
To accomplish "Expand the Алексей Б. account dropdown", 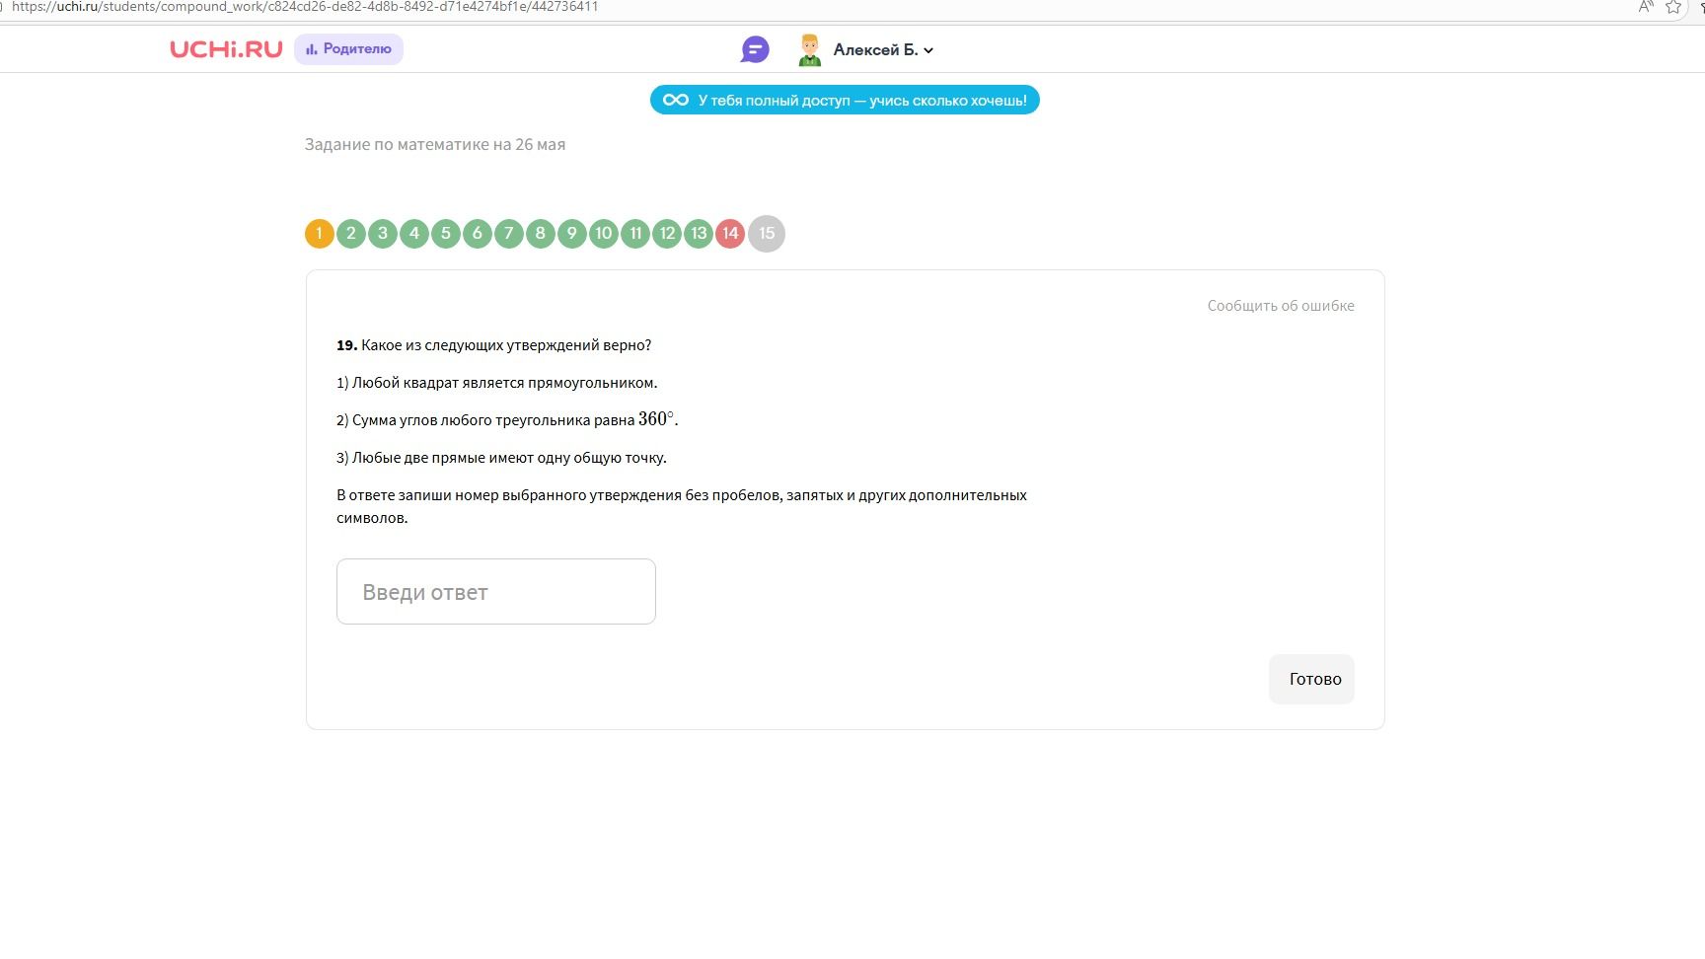I will tap(883, 49).
